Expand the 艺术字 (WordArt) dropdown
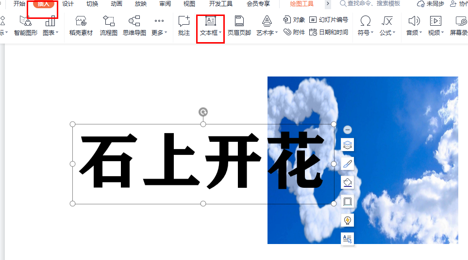 point(277,33)
